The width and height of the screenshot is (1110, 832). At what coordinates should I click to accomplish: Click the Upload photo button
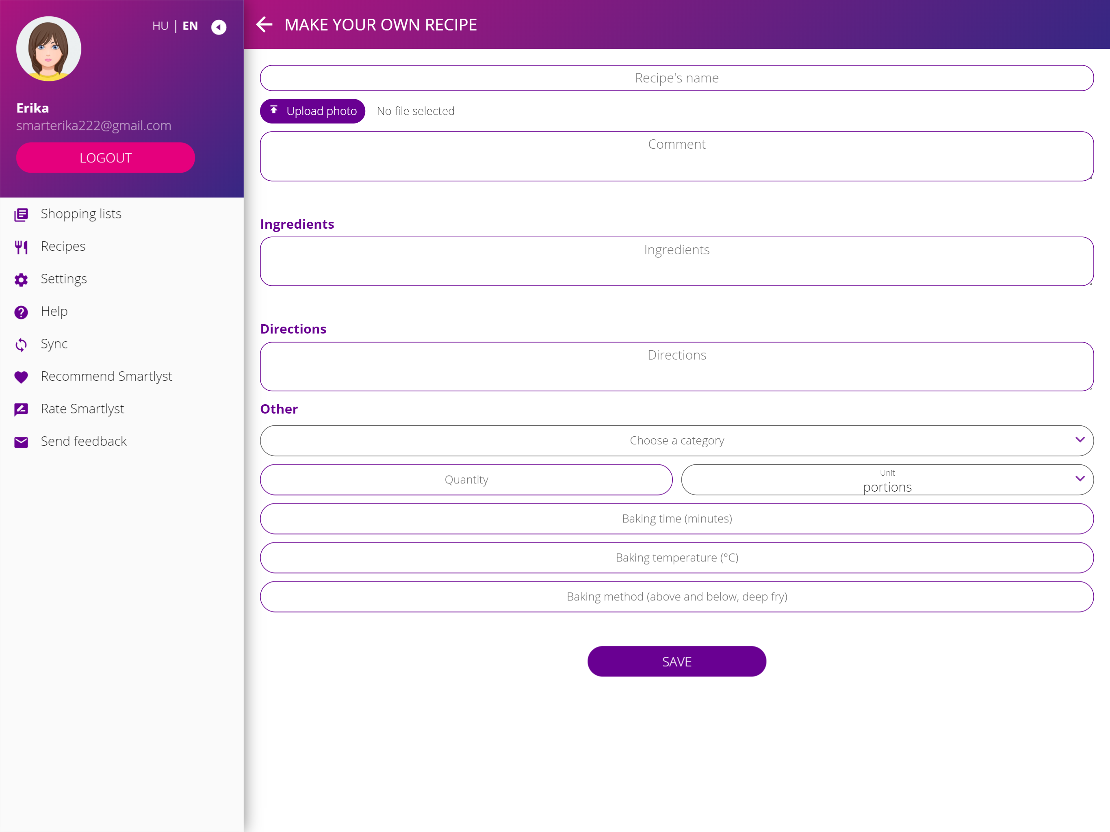tap(312, 111)
